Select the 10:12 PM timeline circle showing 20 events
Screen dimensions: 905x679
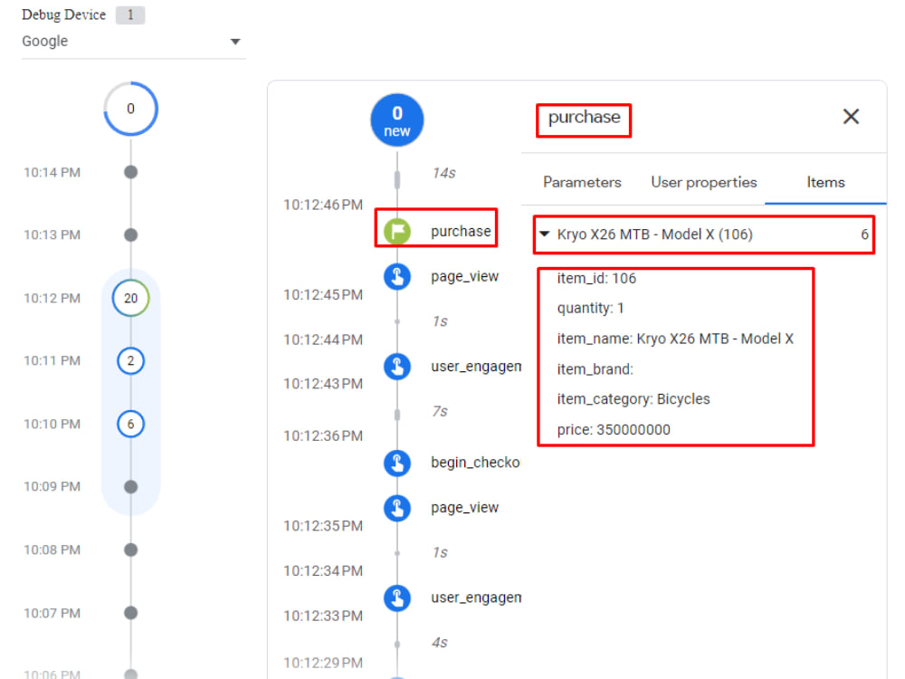coord(131,297)
